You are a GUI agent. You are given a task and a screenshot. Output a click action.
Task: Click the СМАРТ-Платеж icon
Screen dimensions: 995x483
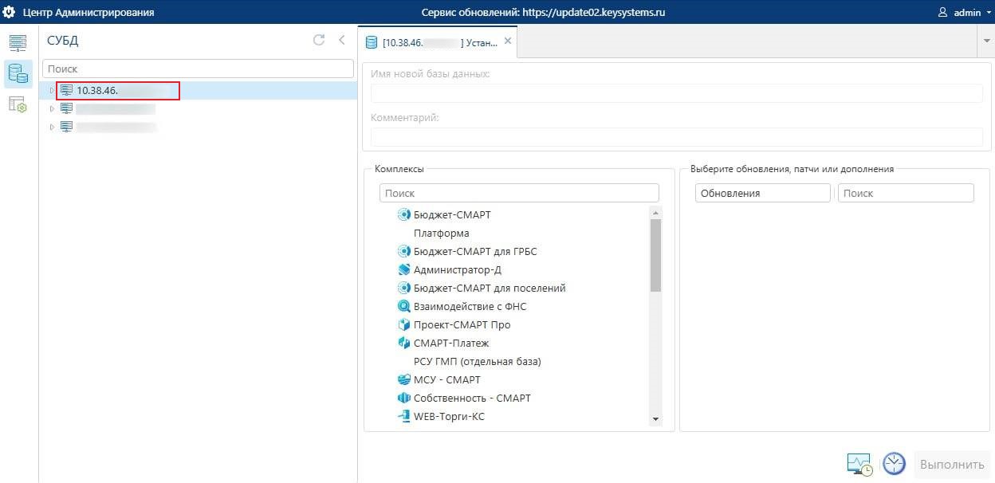click(x=403, y=343)
